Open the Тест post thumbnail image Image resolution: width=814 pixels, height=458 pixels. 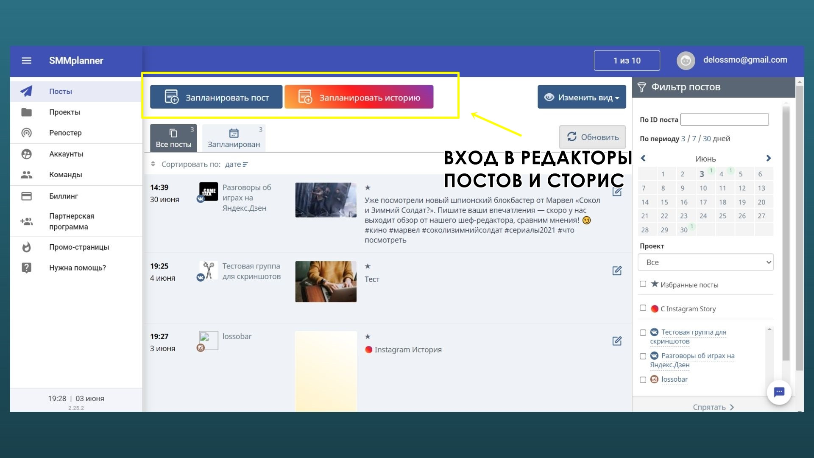point(326,282)
